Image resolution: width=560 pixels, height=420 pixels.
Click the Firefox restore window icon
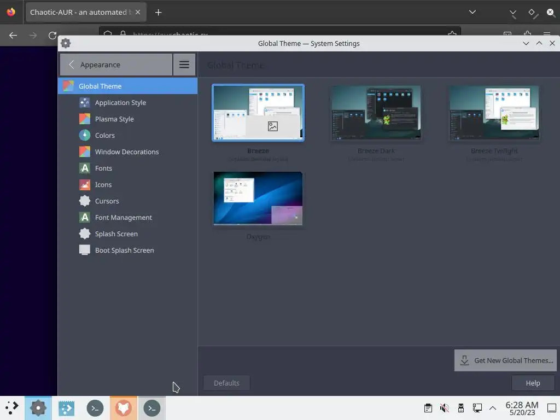coord(533,14)
